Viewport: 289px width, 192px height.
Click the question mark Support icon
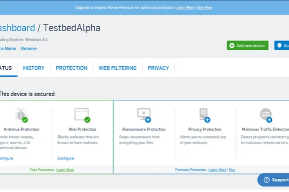click(267, 180)
